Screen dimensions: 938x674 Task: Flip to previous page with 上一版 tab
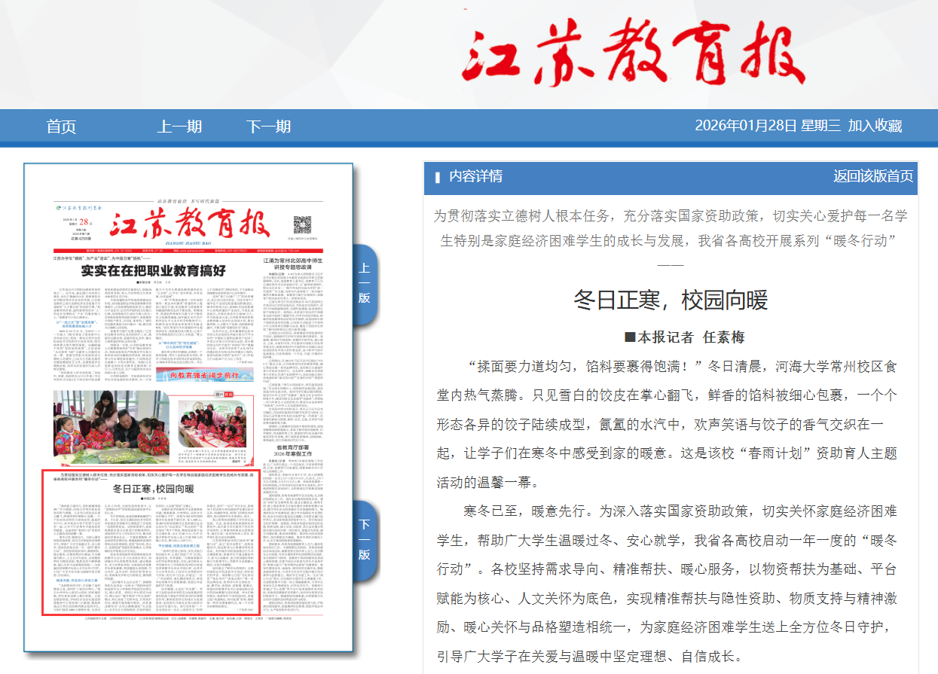[x=364, y=283]
